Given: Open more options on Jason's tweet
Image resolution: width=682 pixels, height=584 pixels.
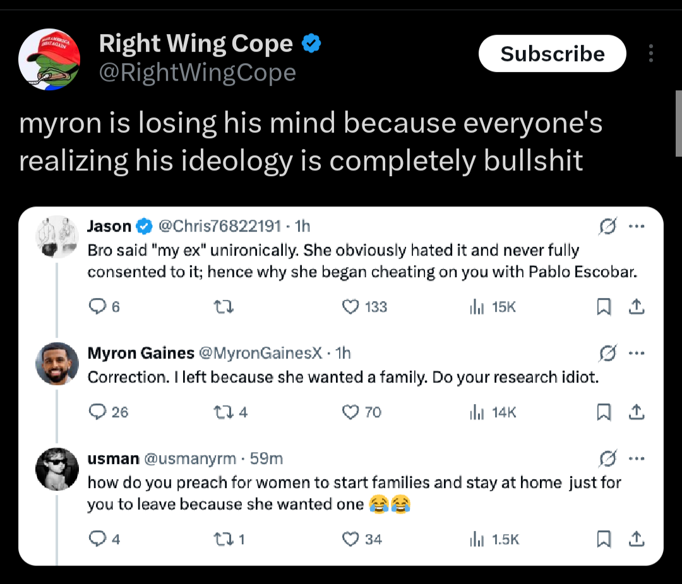Looking at the screenshot, I should [638, 225].
